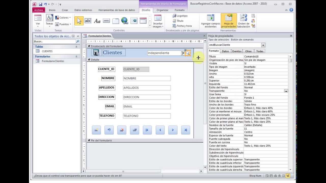Switch to the Organizar tab
The width and height of the screenshot is (326, 183).
click(x=162, y=10)
